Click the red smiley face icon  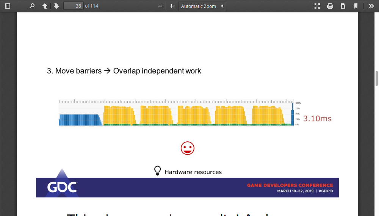(x=187, y=148)
